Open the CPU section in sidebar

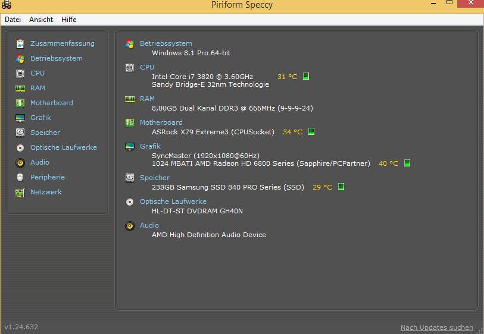click(x=38, y=73)
